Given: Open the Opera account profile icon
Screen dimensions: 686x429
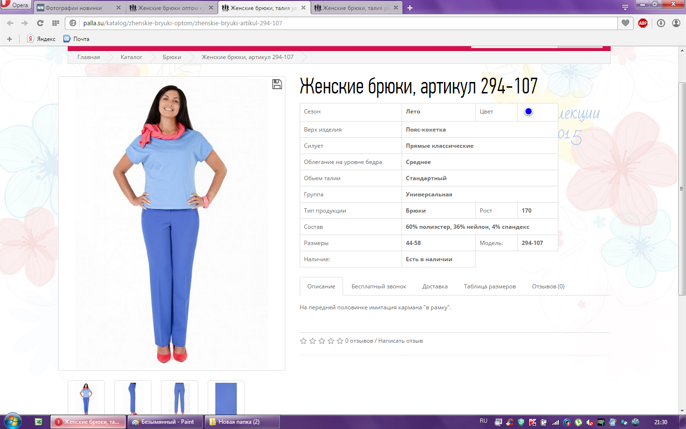Looking at the screenshot, I should (676, 23).
